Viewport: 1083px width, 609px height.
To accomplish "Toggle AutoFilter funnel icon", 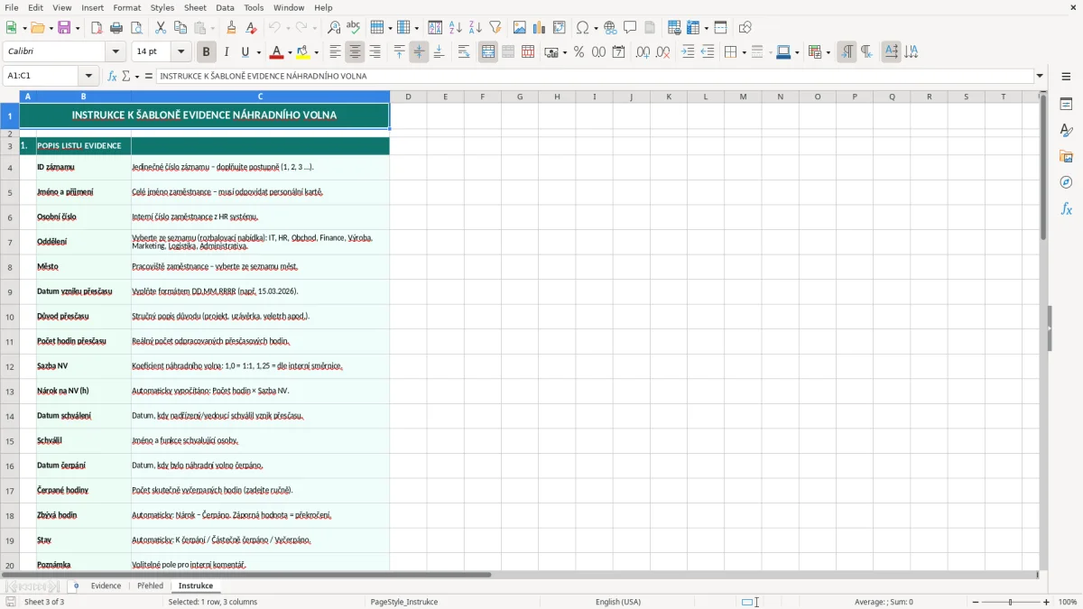I will [495, 27].
